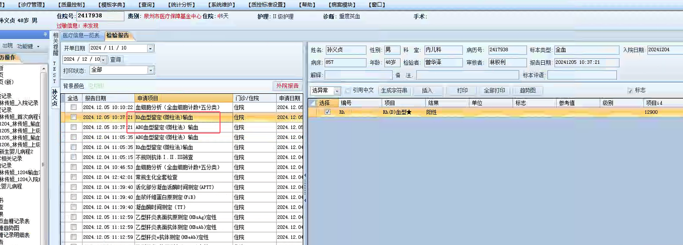Open the 模板字典 menu
Image resolution: width=683 pixels, height=245 pixels.
tap(111, 5)
